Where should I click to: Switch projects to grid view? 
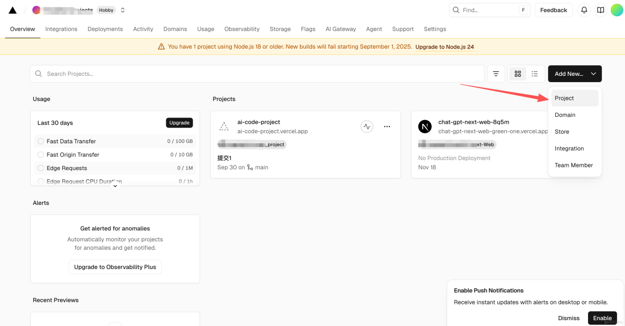pos(517,74)
